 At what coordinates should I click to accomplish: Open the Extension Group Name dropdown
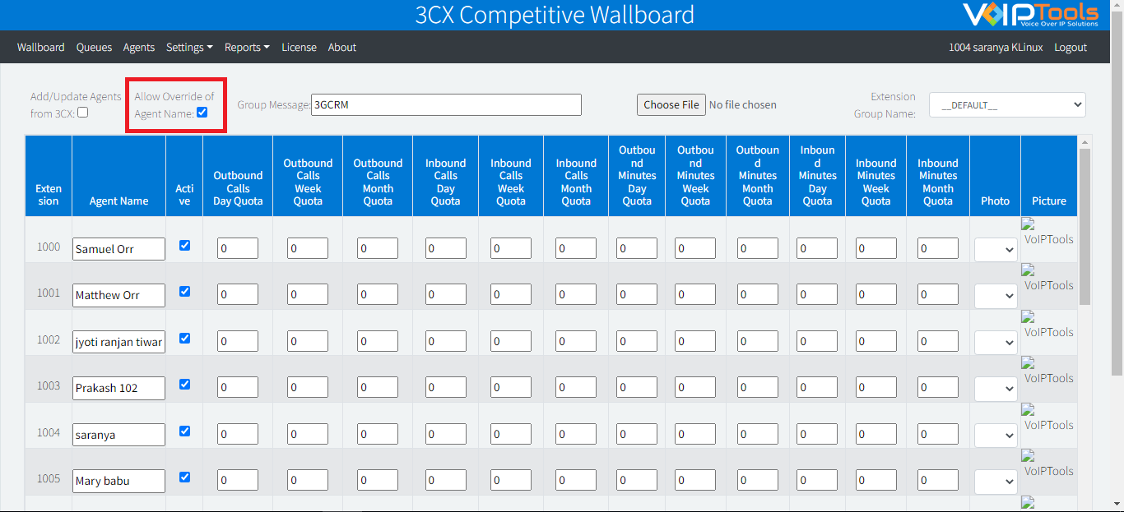click(x=1007, y=105)
